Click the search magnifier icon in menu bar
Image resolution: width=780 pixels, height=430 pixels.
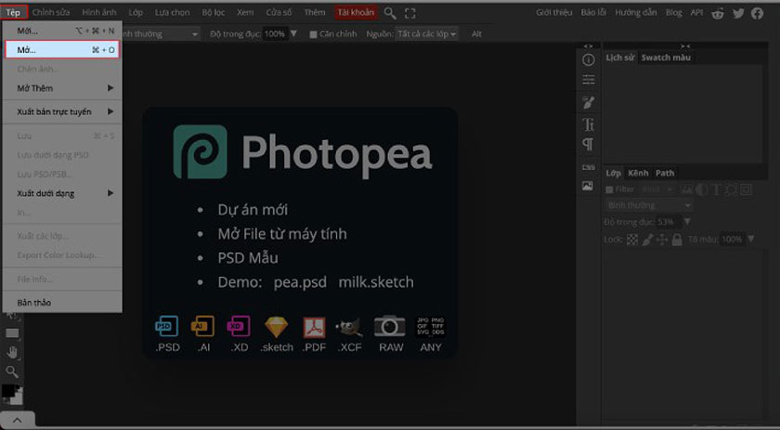(390, 13)
